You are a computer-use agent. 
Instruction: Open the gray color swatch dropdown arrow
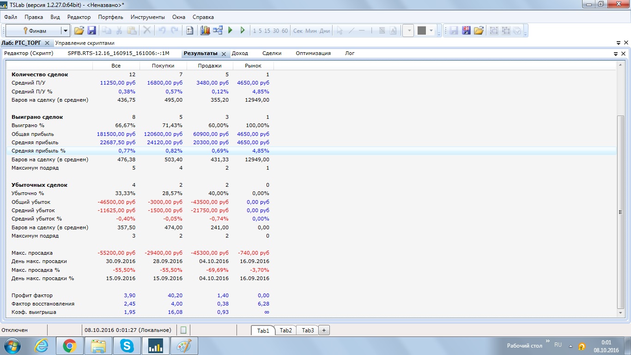(x=431, y=31)
